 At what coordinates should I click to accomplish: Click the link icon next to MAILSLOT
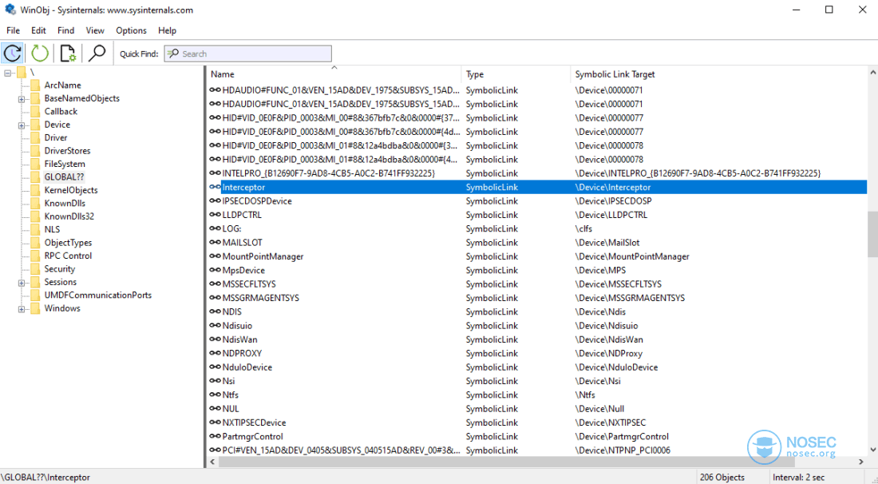[x=215, y=243]
